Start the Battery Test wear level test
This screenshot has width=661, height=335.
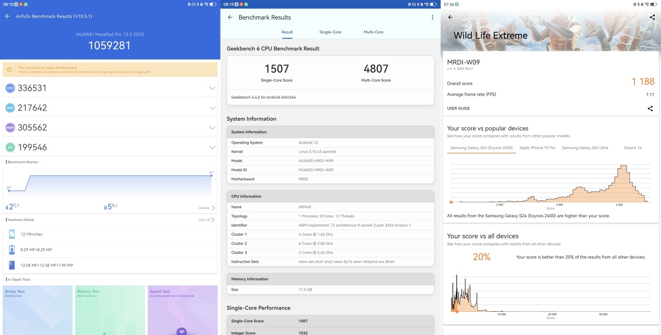point(110,310)
